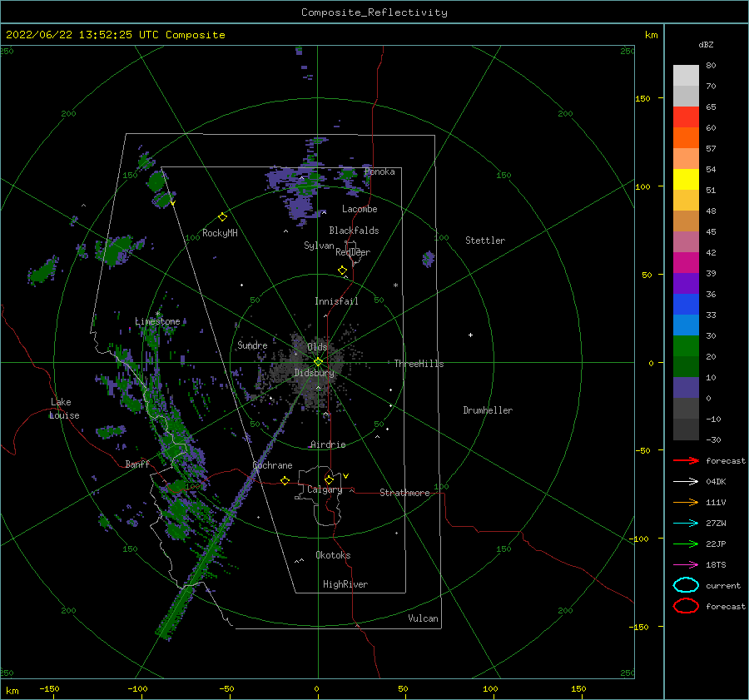Click the yellow marker at the radar center
The width and height of the screenshot is (749, 700).
point(318,362)
